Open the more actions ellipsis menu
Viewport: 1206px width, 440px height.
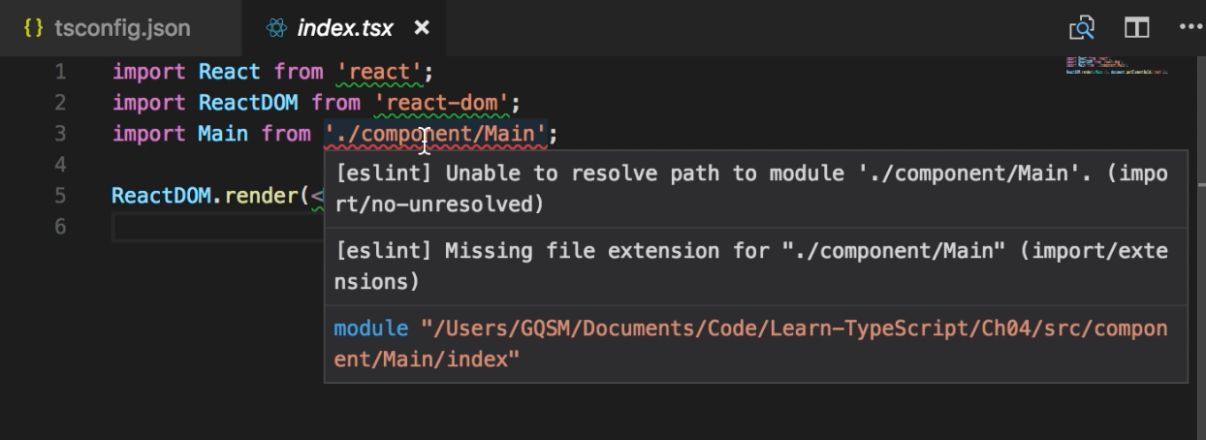(x=1190, y=28)
